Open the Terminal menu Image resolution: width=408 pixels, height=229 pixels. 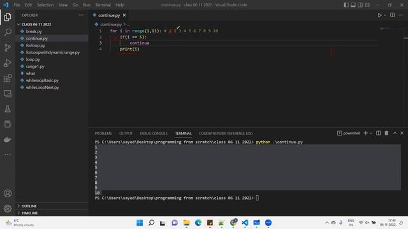[x=103, y=5]
